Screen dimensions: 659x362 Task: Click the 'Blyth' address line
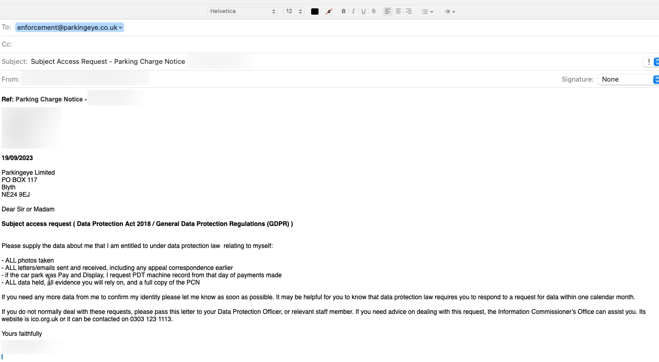pyautogui.click(x=8, y=187)
